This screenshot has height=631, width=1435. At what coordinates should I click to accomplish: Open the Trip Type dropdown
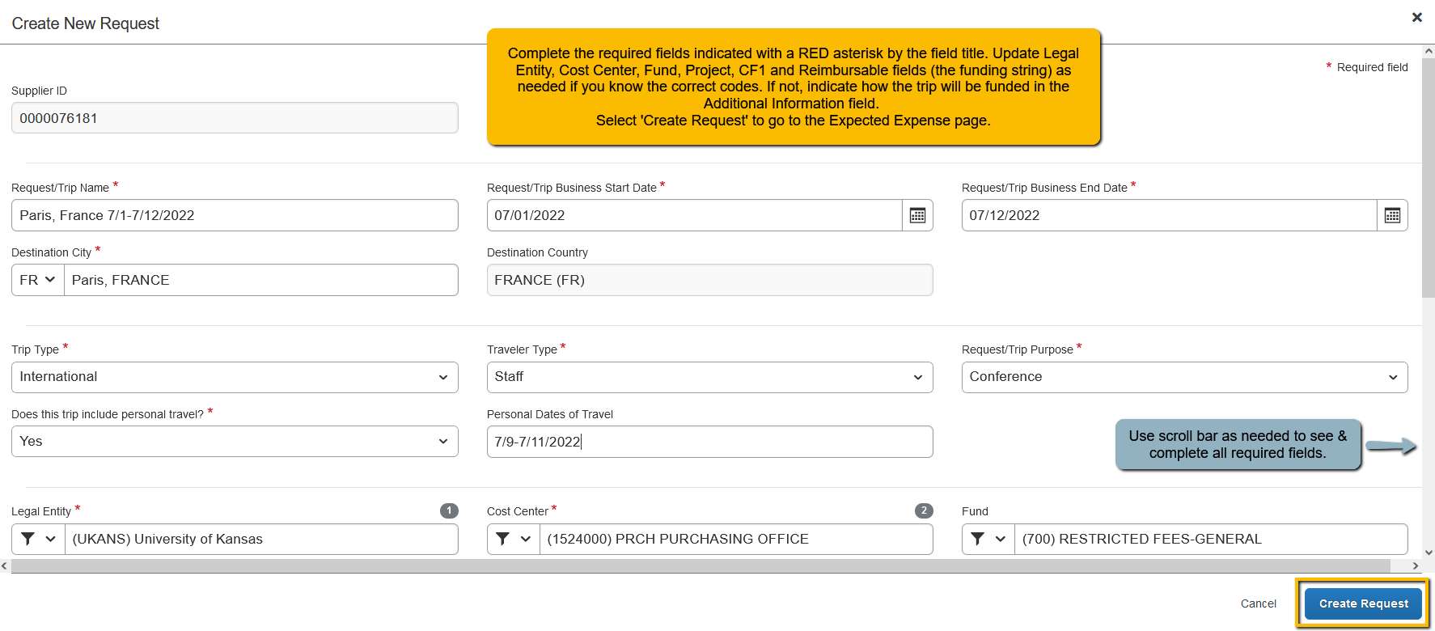pyautogui.click(x=235, y=377)
